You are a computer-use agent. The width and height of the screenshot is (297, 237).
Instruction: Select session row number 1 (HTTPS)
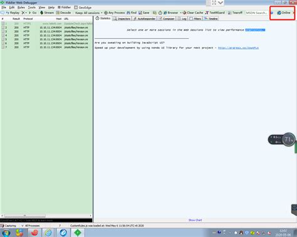click(47, 24)
